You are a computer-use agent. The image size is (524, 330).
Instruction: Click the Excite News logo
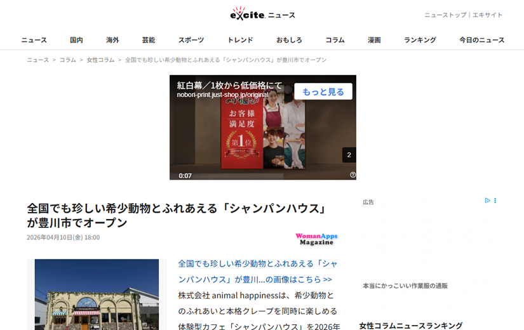pos(262,14)
